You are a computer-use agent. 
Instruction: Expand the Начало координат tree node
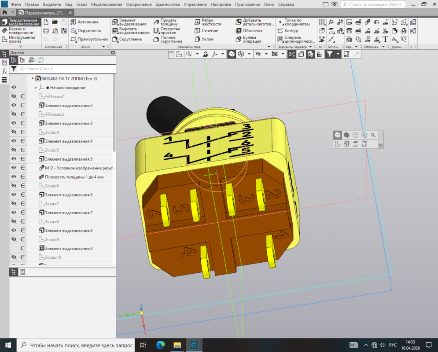[x=36, y=88]
